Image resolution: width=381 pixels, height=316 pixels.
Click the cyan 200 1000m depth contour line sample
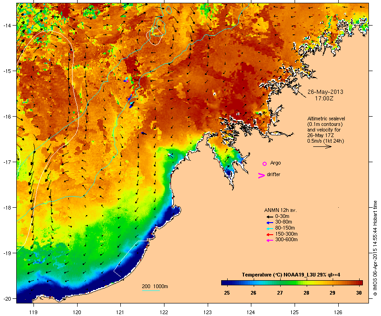click(151, 291)
